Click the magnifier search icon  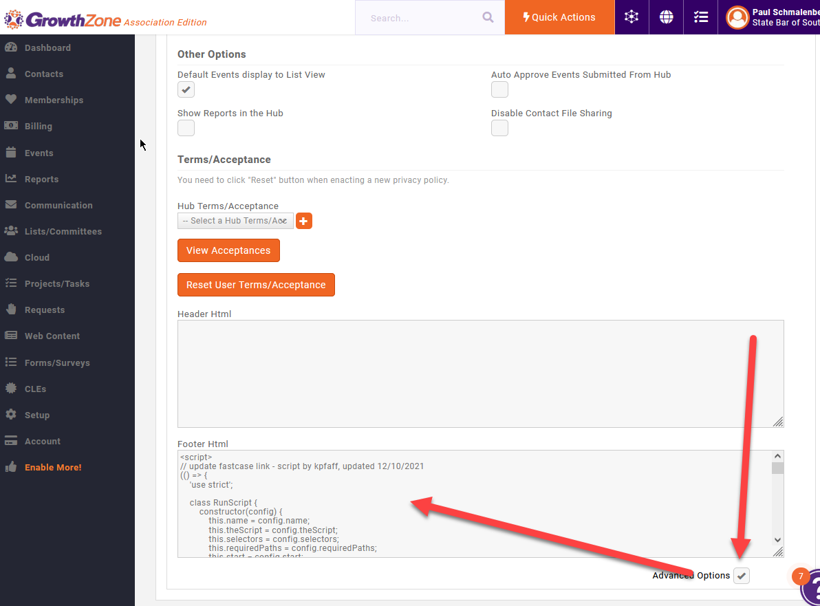[x=488, y=18]
